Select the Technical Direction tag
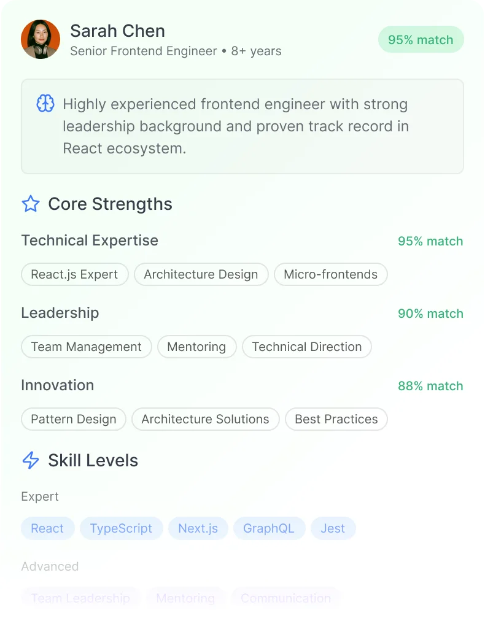The height and width of the screenshot is (632, 485). click(x=307, y=347)
